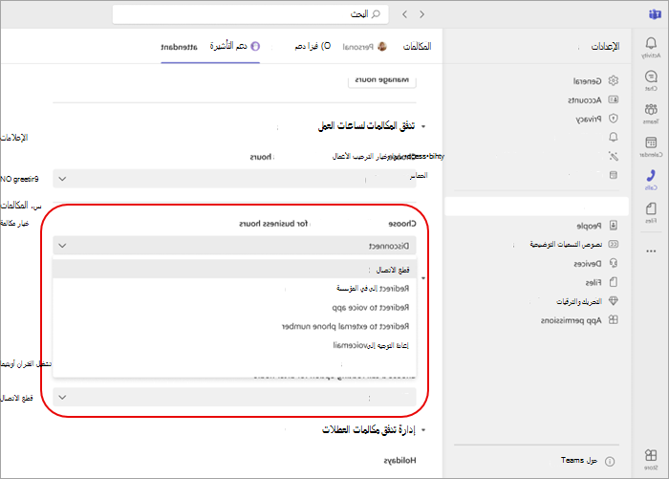Viewport: 669px width, 479px height.
Task: Click the Accounts icon in the settings list
Action: pyautogui.click(x=614, y=99)
